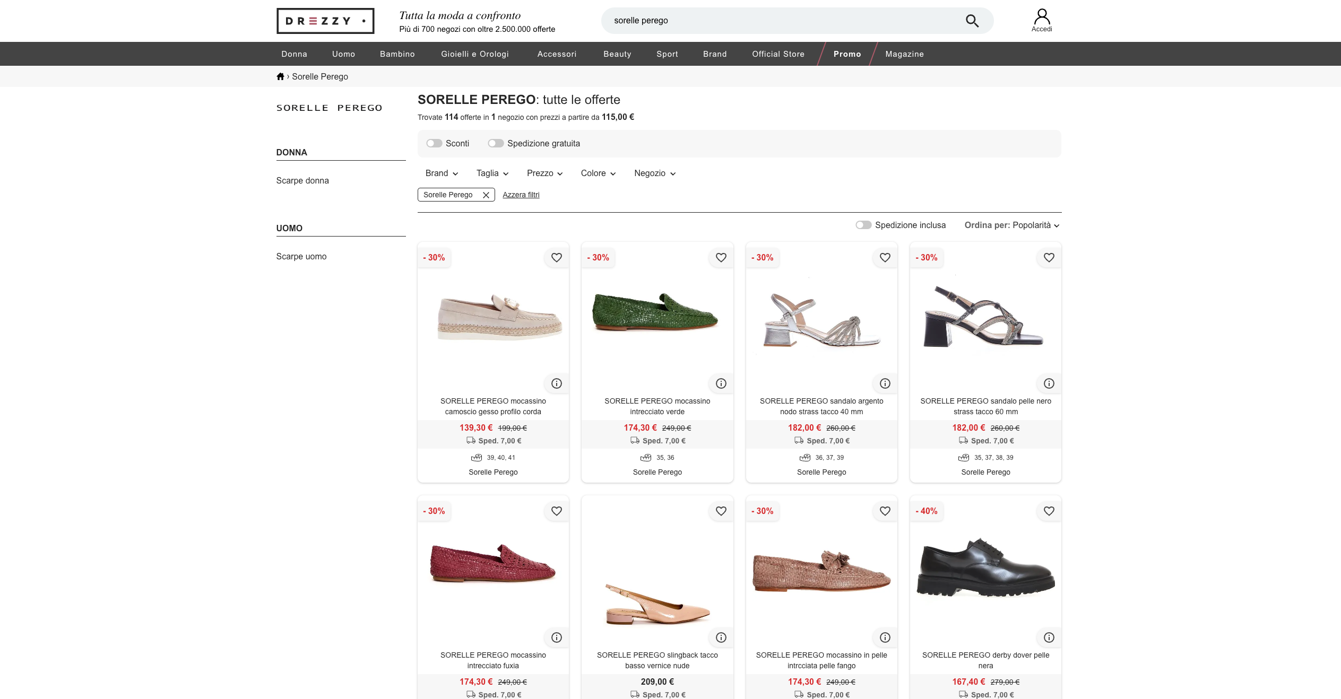Image resolution: width=1341 pixels, height=699 pixels.
Task: Open Scarpe donna category
Action: (x=302, y=180)
